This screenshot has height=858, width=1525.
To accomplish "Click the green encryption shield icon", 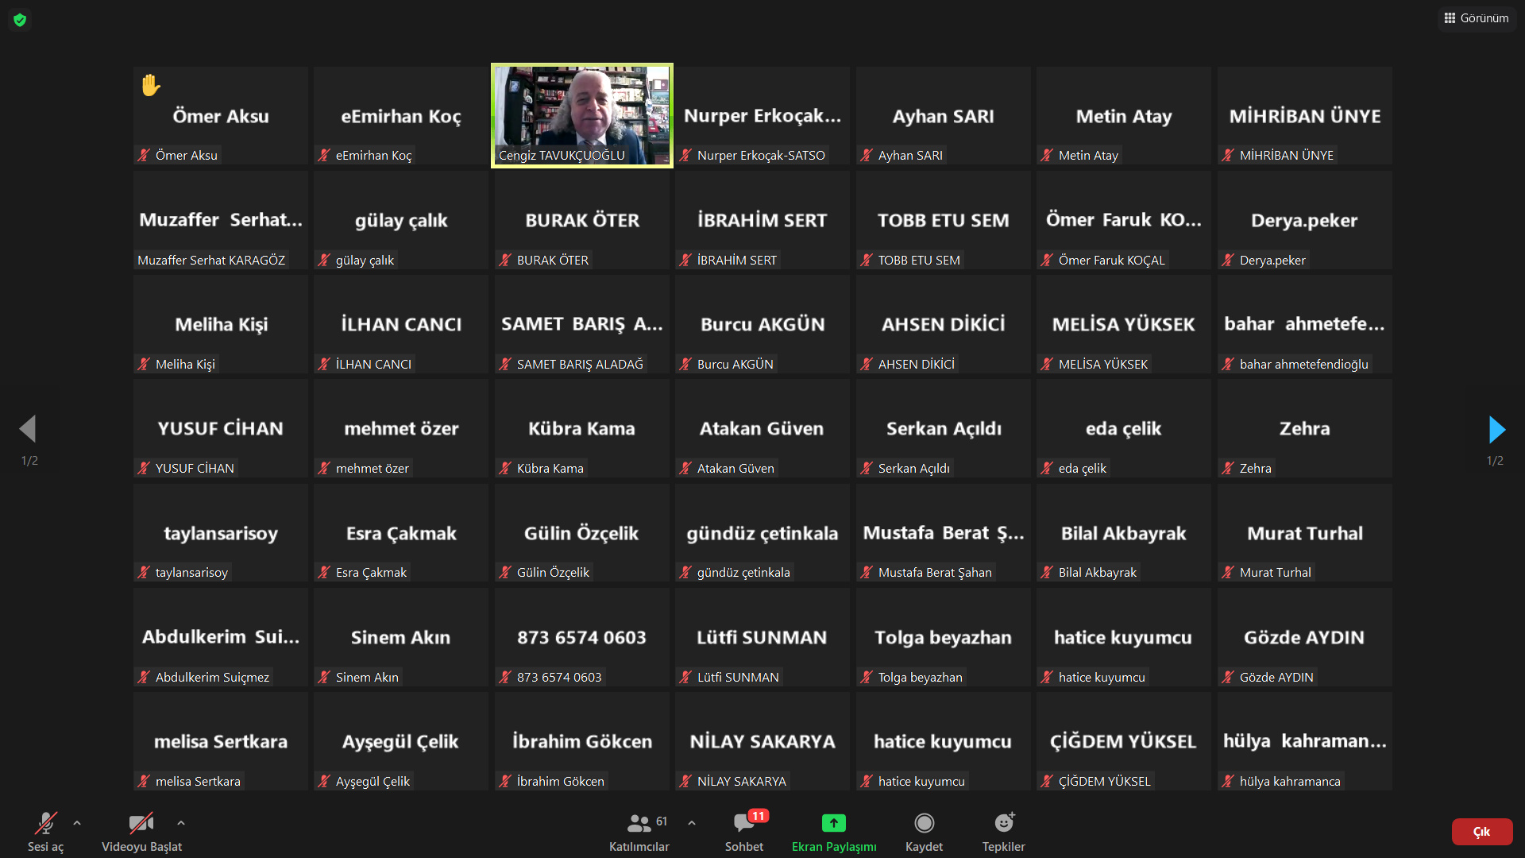I will point(20,20).
